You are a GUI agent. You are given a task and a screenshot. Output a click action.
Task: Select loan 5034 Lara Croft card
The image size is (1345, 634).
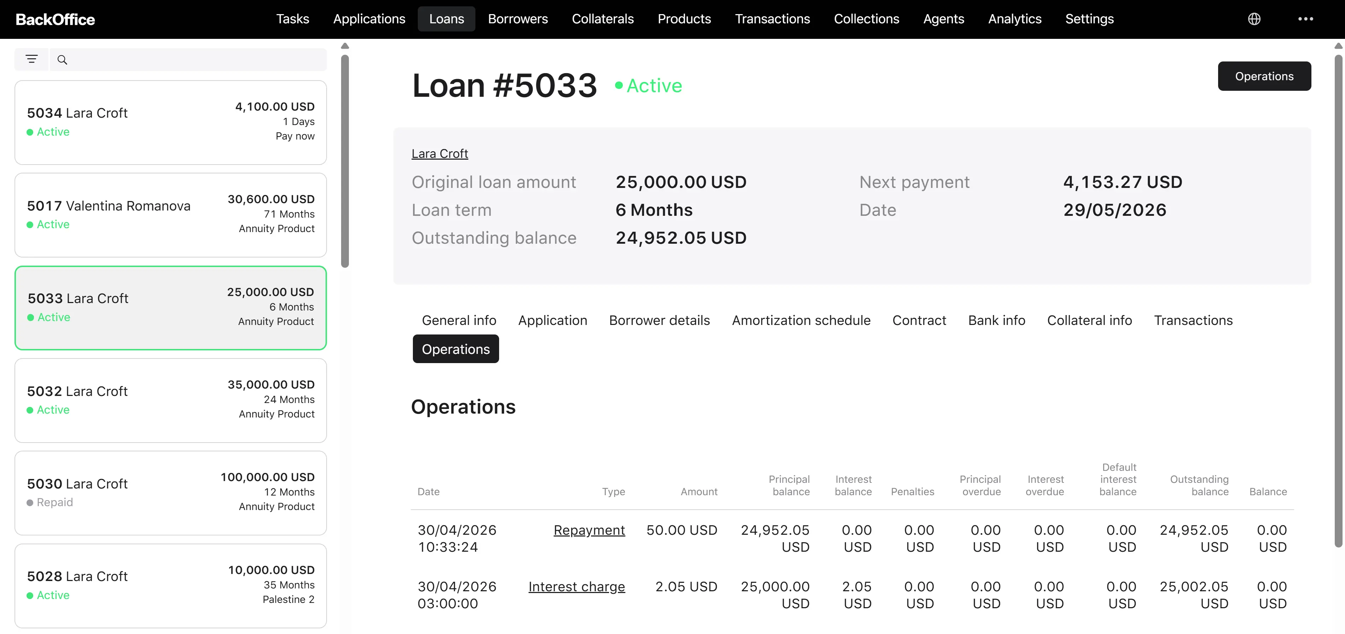tap(171, 122)
